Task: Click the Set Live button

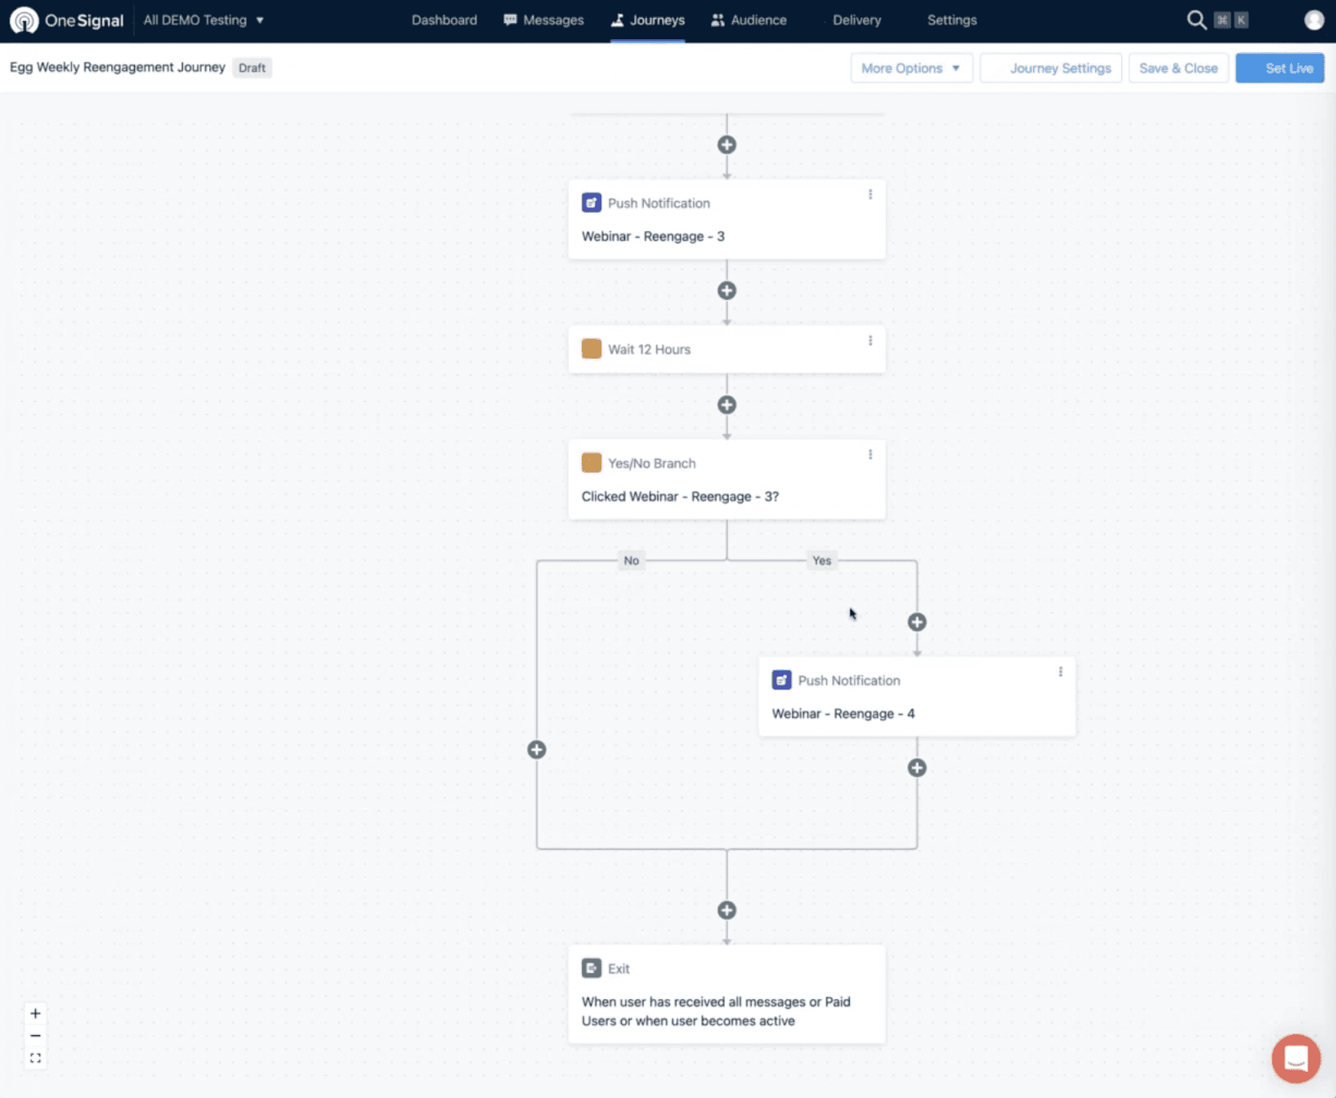Action: pos(1280,68)
